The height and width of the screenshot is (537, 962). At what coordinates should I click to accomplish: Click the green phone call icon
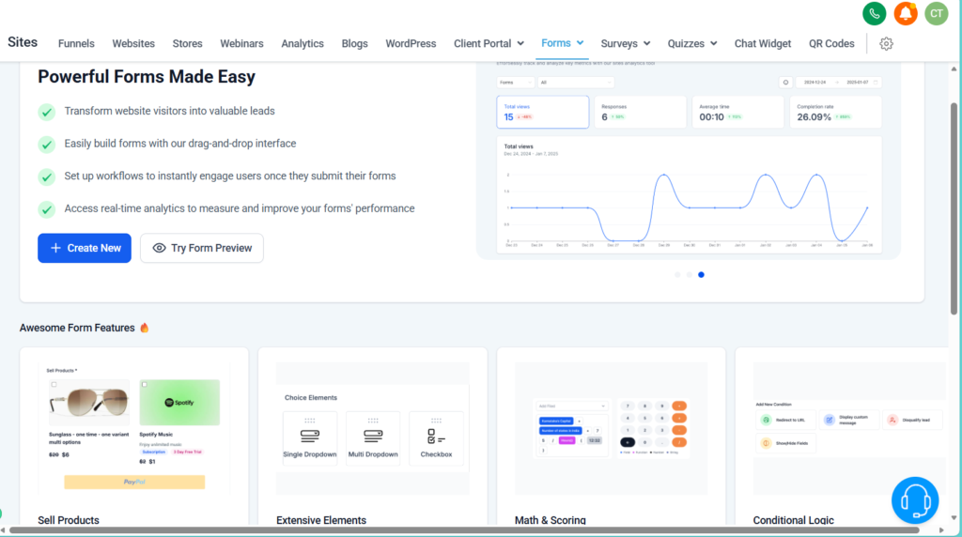point(875,13)
